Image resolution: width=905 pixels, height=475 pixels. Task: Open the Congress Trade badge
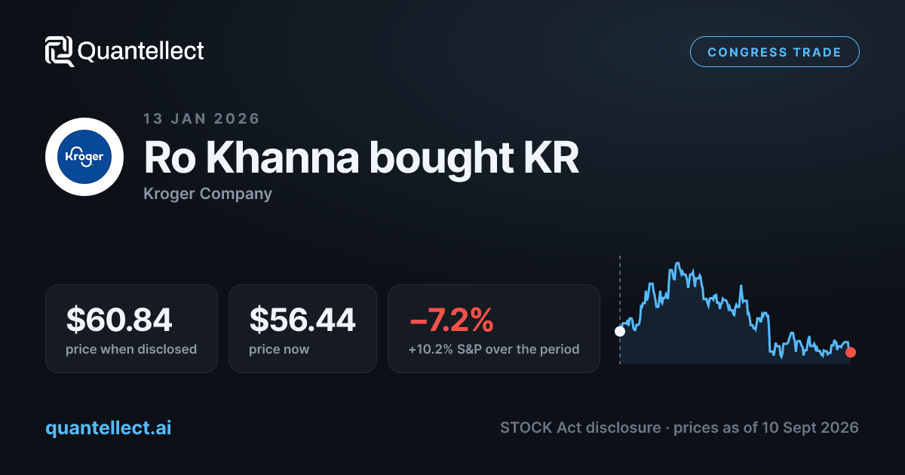pos(775,52)
